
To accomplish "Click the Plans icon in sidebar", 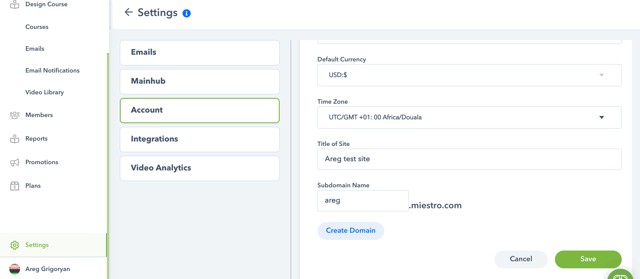I will [x=15, y=186].
